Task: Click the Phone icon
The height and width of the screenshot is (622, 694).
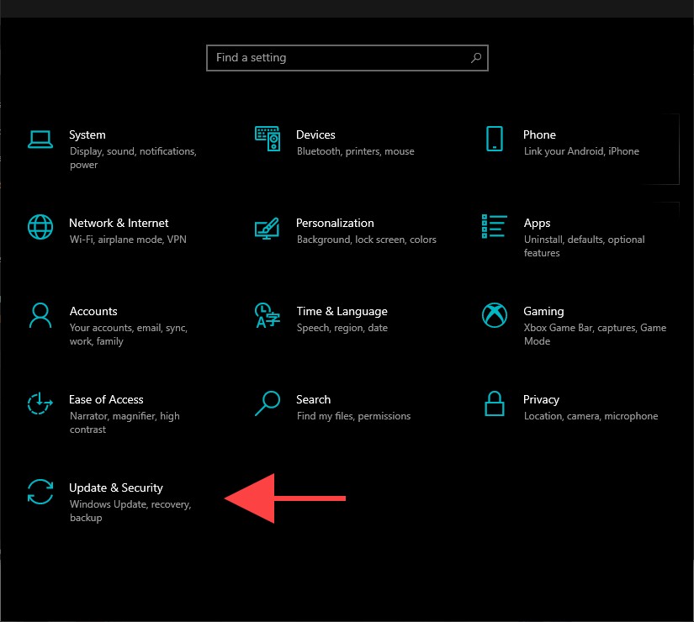Action: tap(495, 137)
